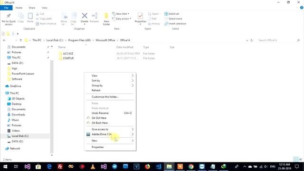Open the Help question mark icon
304x171 pixels.
point(302,8)
